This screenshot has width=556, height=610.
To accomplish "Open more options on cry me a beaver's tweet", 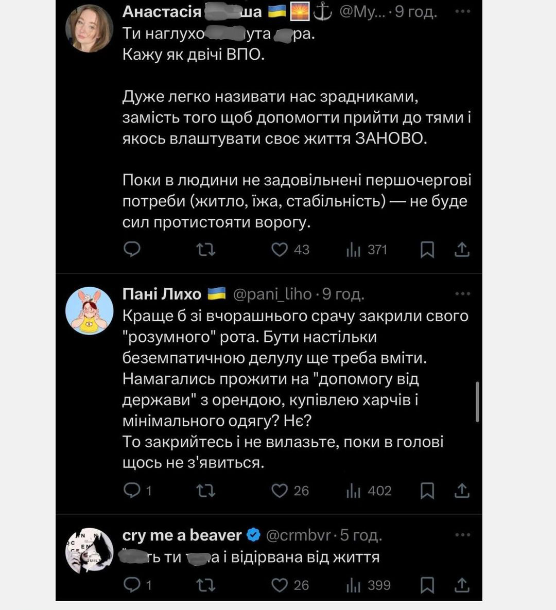I will [x=462, y=535].
